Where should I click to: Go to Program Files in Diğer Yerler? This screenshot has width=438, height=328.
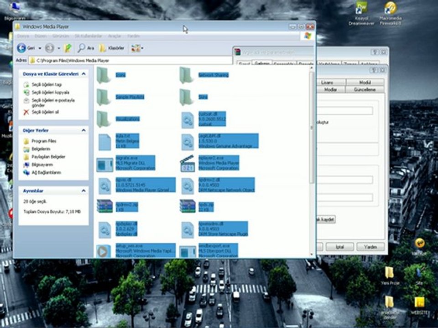44,141
